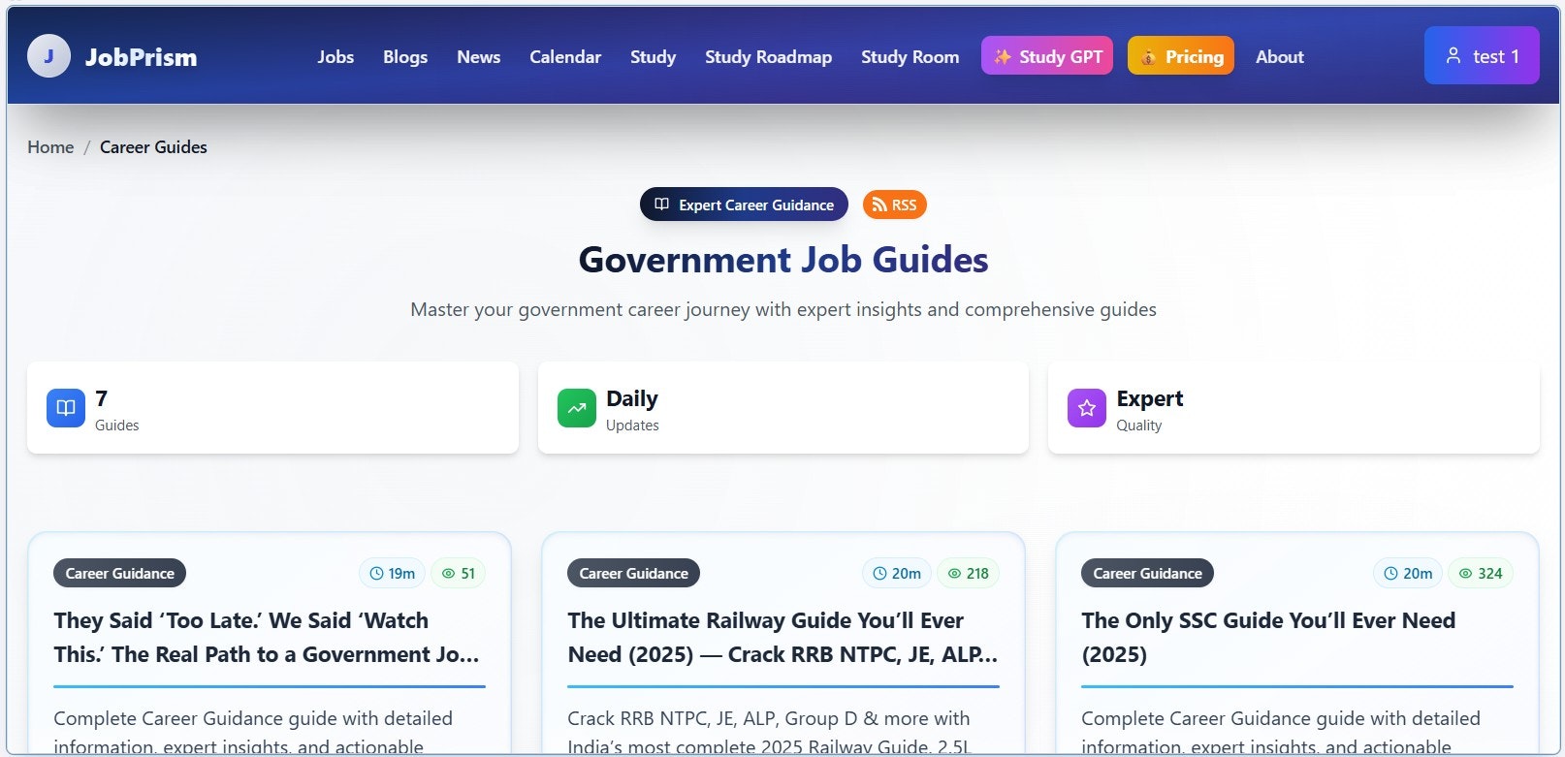The image size is (1565, 757).
Task: Go to the News section
Action: [479, 56]
